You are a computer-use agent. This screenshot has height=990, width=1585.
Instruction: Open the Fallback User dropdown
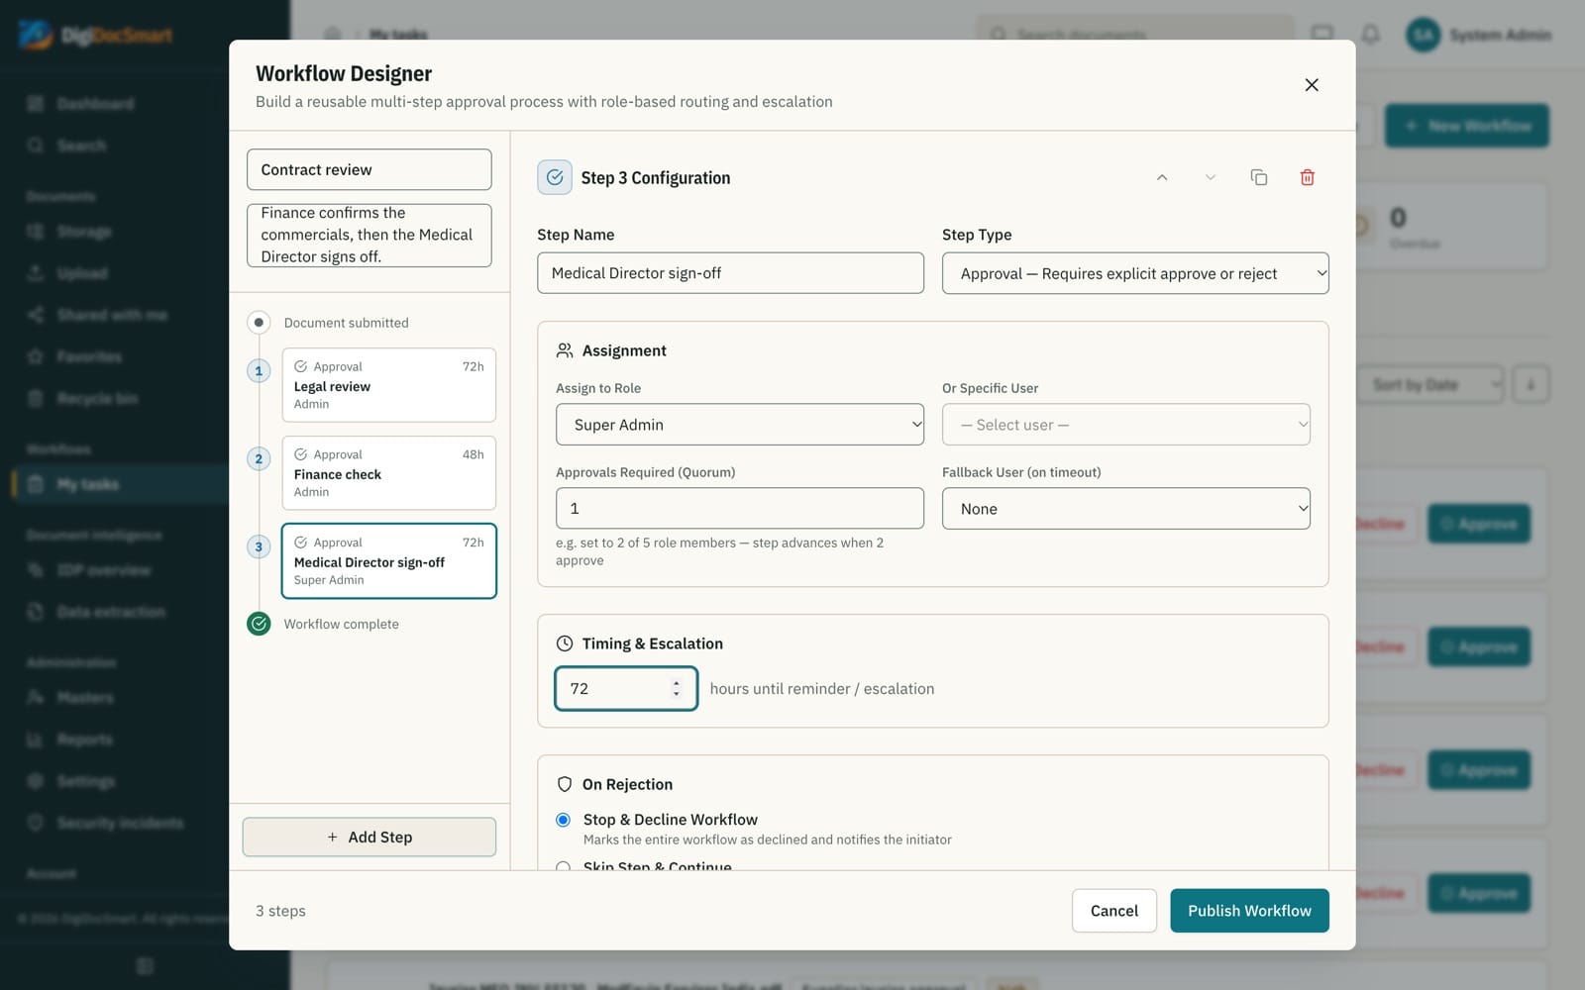[x=1126, y=509]
